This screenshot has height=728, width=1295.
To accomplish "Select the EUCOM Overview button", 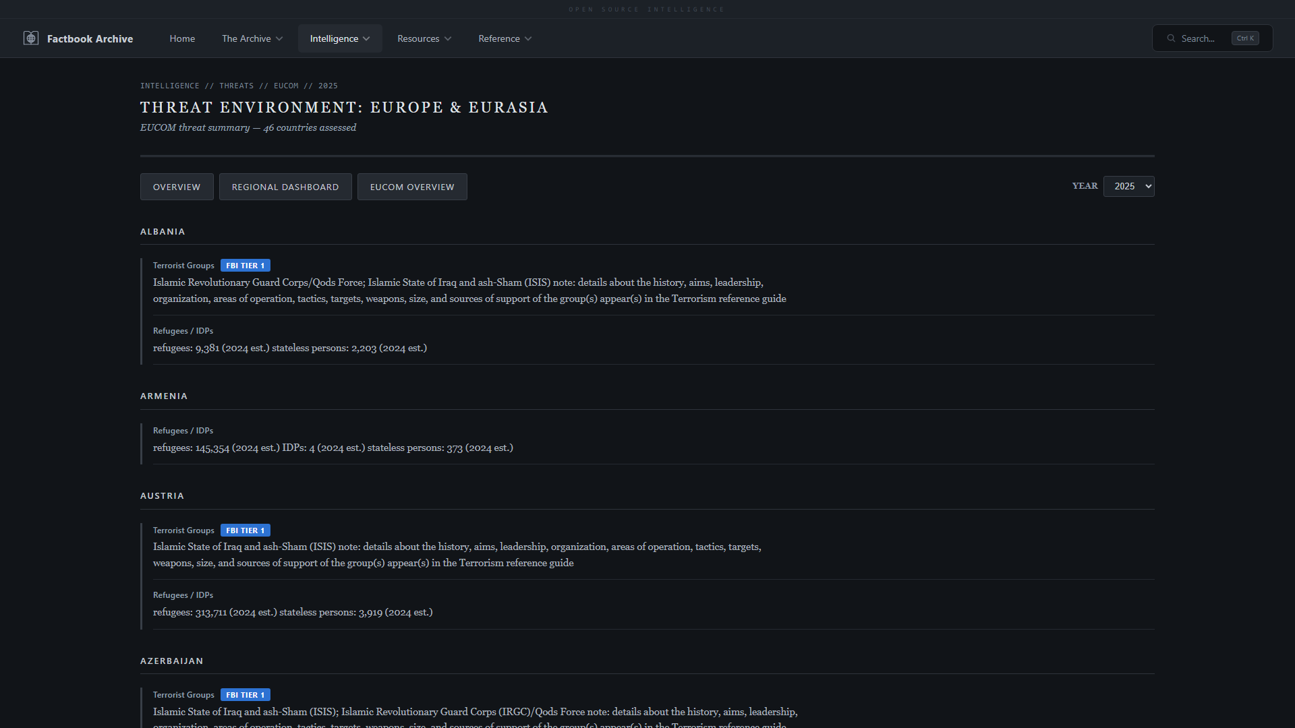I will click(x=412, y=187).
